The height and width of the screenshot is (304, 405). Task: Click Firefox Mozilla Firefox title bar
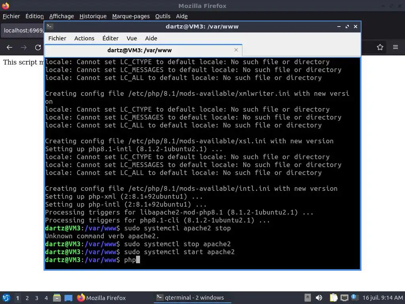202,6
